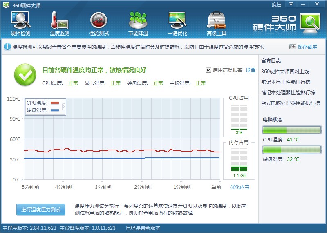Click CPU温度 green progress bar
The width and height of the screenshot is (327, 233).
click(x=292, y=130)
